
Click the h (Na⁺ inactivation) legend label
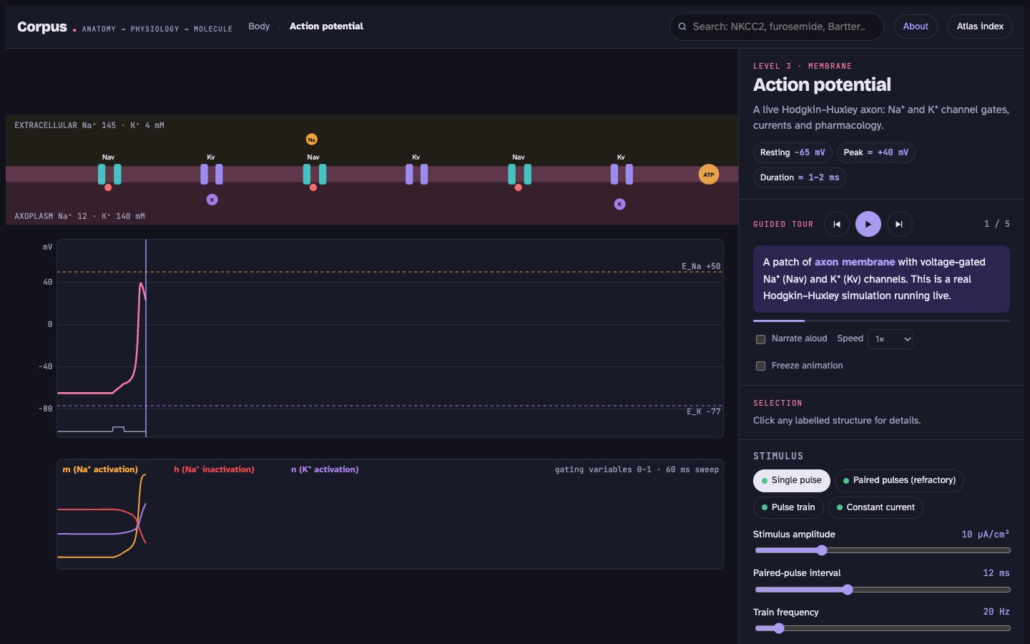[214, 469]
